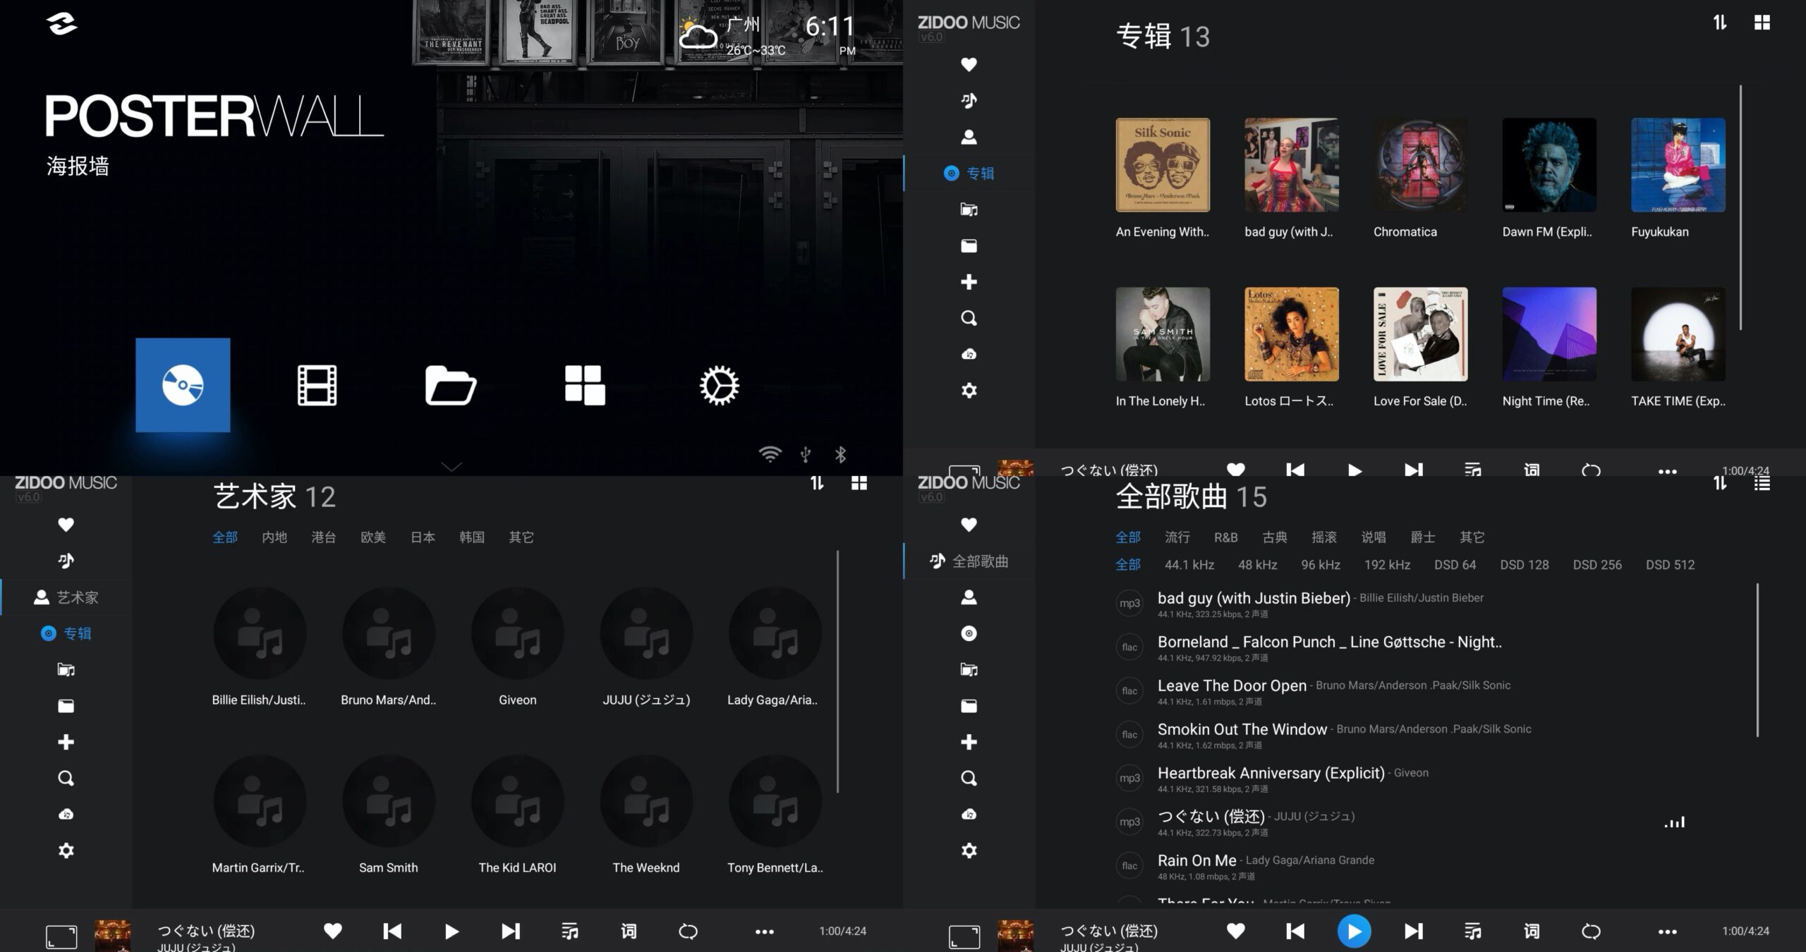Open sort options beside the 专辑 13 heading
1806x952 pixels.
[1720, 23]
